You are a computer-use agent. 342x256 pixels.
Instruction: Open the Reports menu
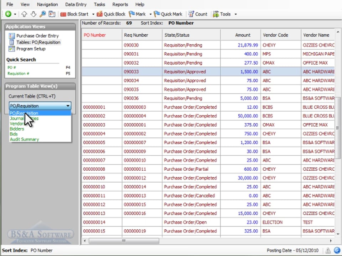[x=120, y=4]
